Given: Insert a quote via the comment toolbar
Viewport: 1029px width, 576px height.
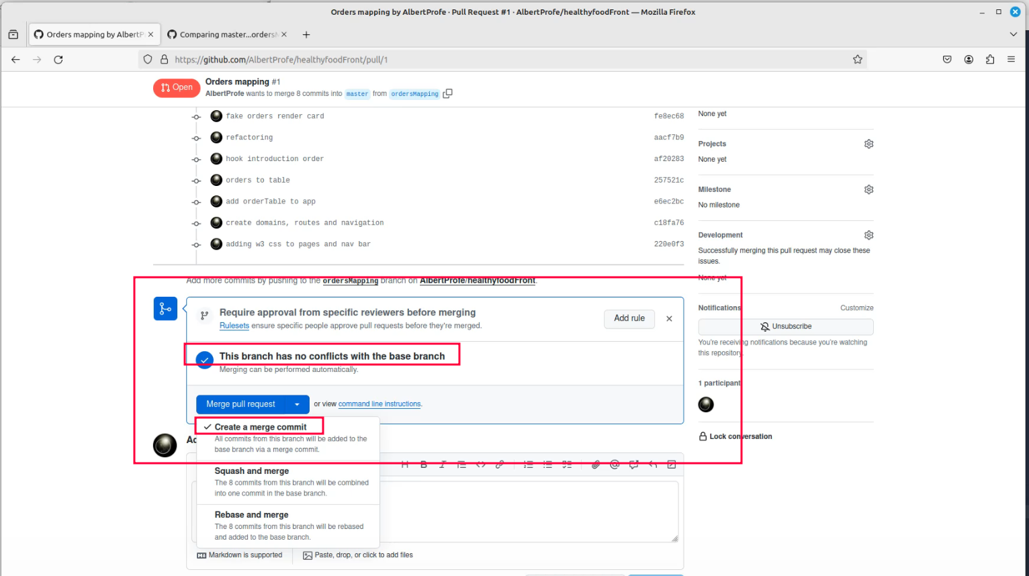Looking at the screenshot, I should (461, 465).
